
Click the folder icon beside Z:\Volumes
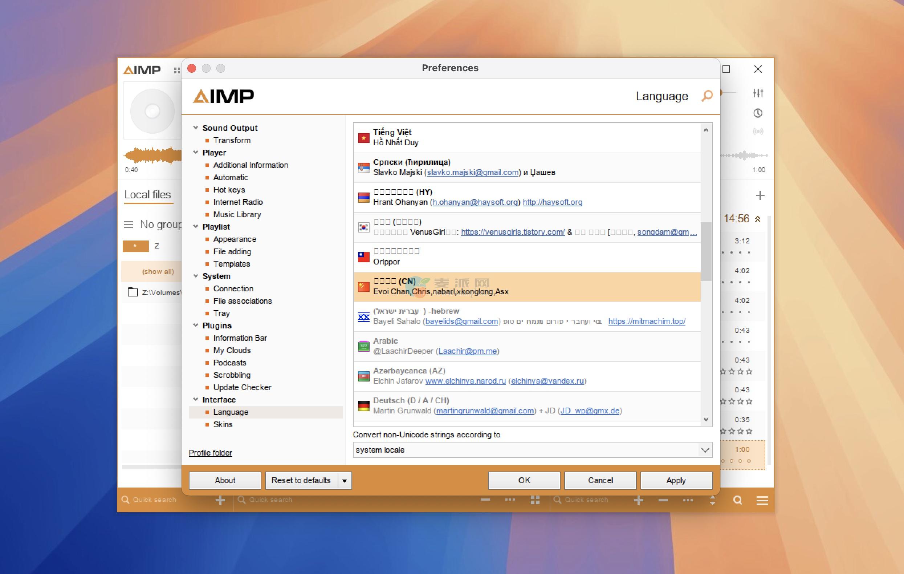coord(133,292)
